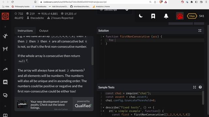Switch to the Instructions tab
This screenshot has width=209, height=117.
coord(25,31)
